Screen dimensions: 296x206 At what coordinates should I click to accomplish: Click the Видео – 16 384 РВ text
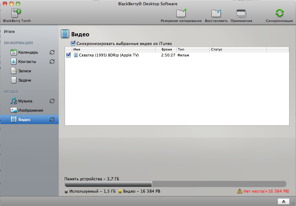tap(141, 191)
